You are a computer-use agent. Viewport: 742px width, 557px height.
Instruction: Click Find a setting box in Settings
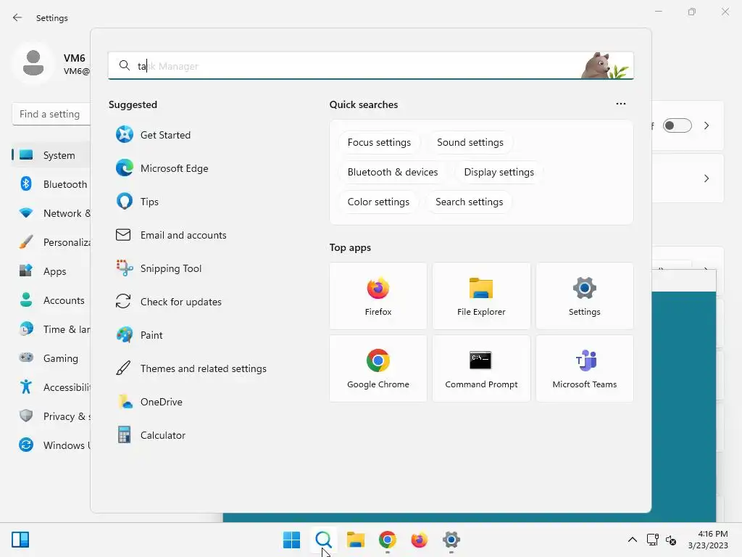pyautogui.click(x=51, y=114)
